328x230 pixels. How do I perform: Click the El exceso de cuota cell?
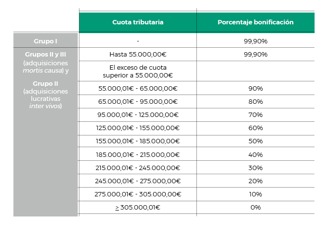coord(137,71)
